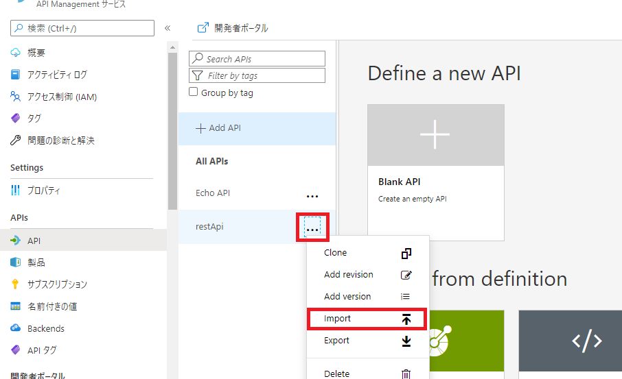Viewport: 622px width, 379px height.
Task: Click into the Search APIs field
Action: (x=257, y=59)
